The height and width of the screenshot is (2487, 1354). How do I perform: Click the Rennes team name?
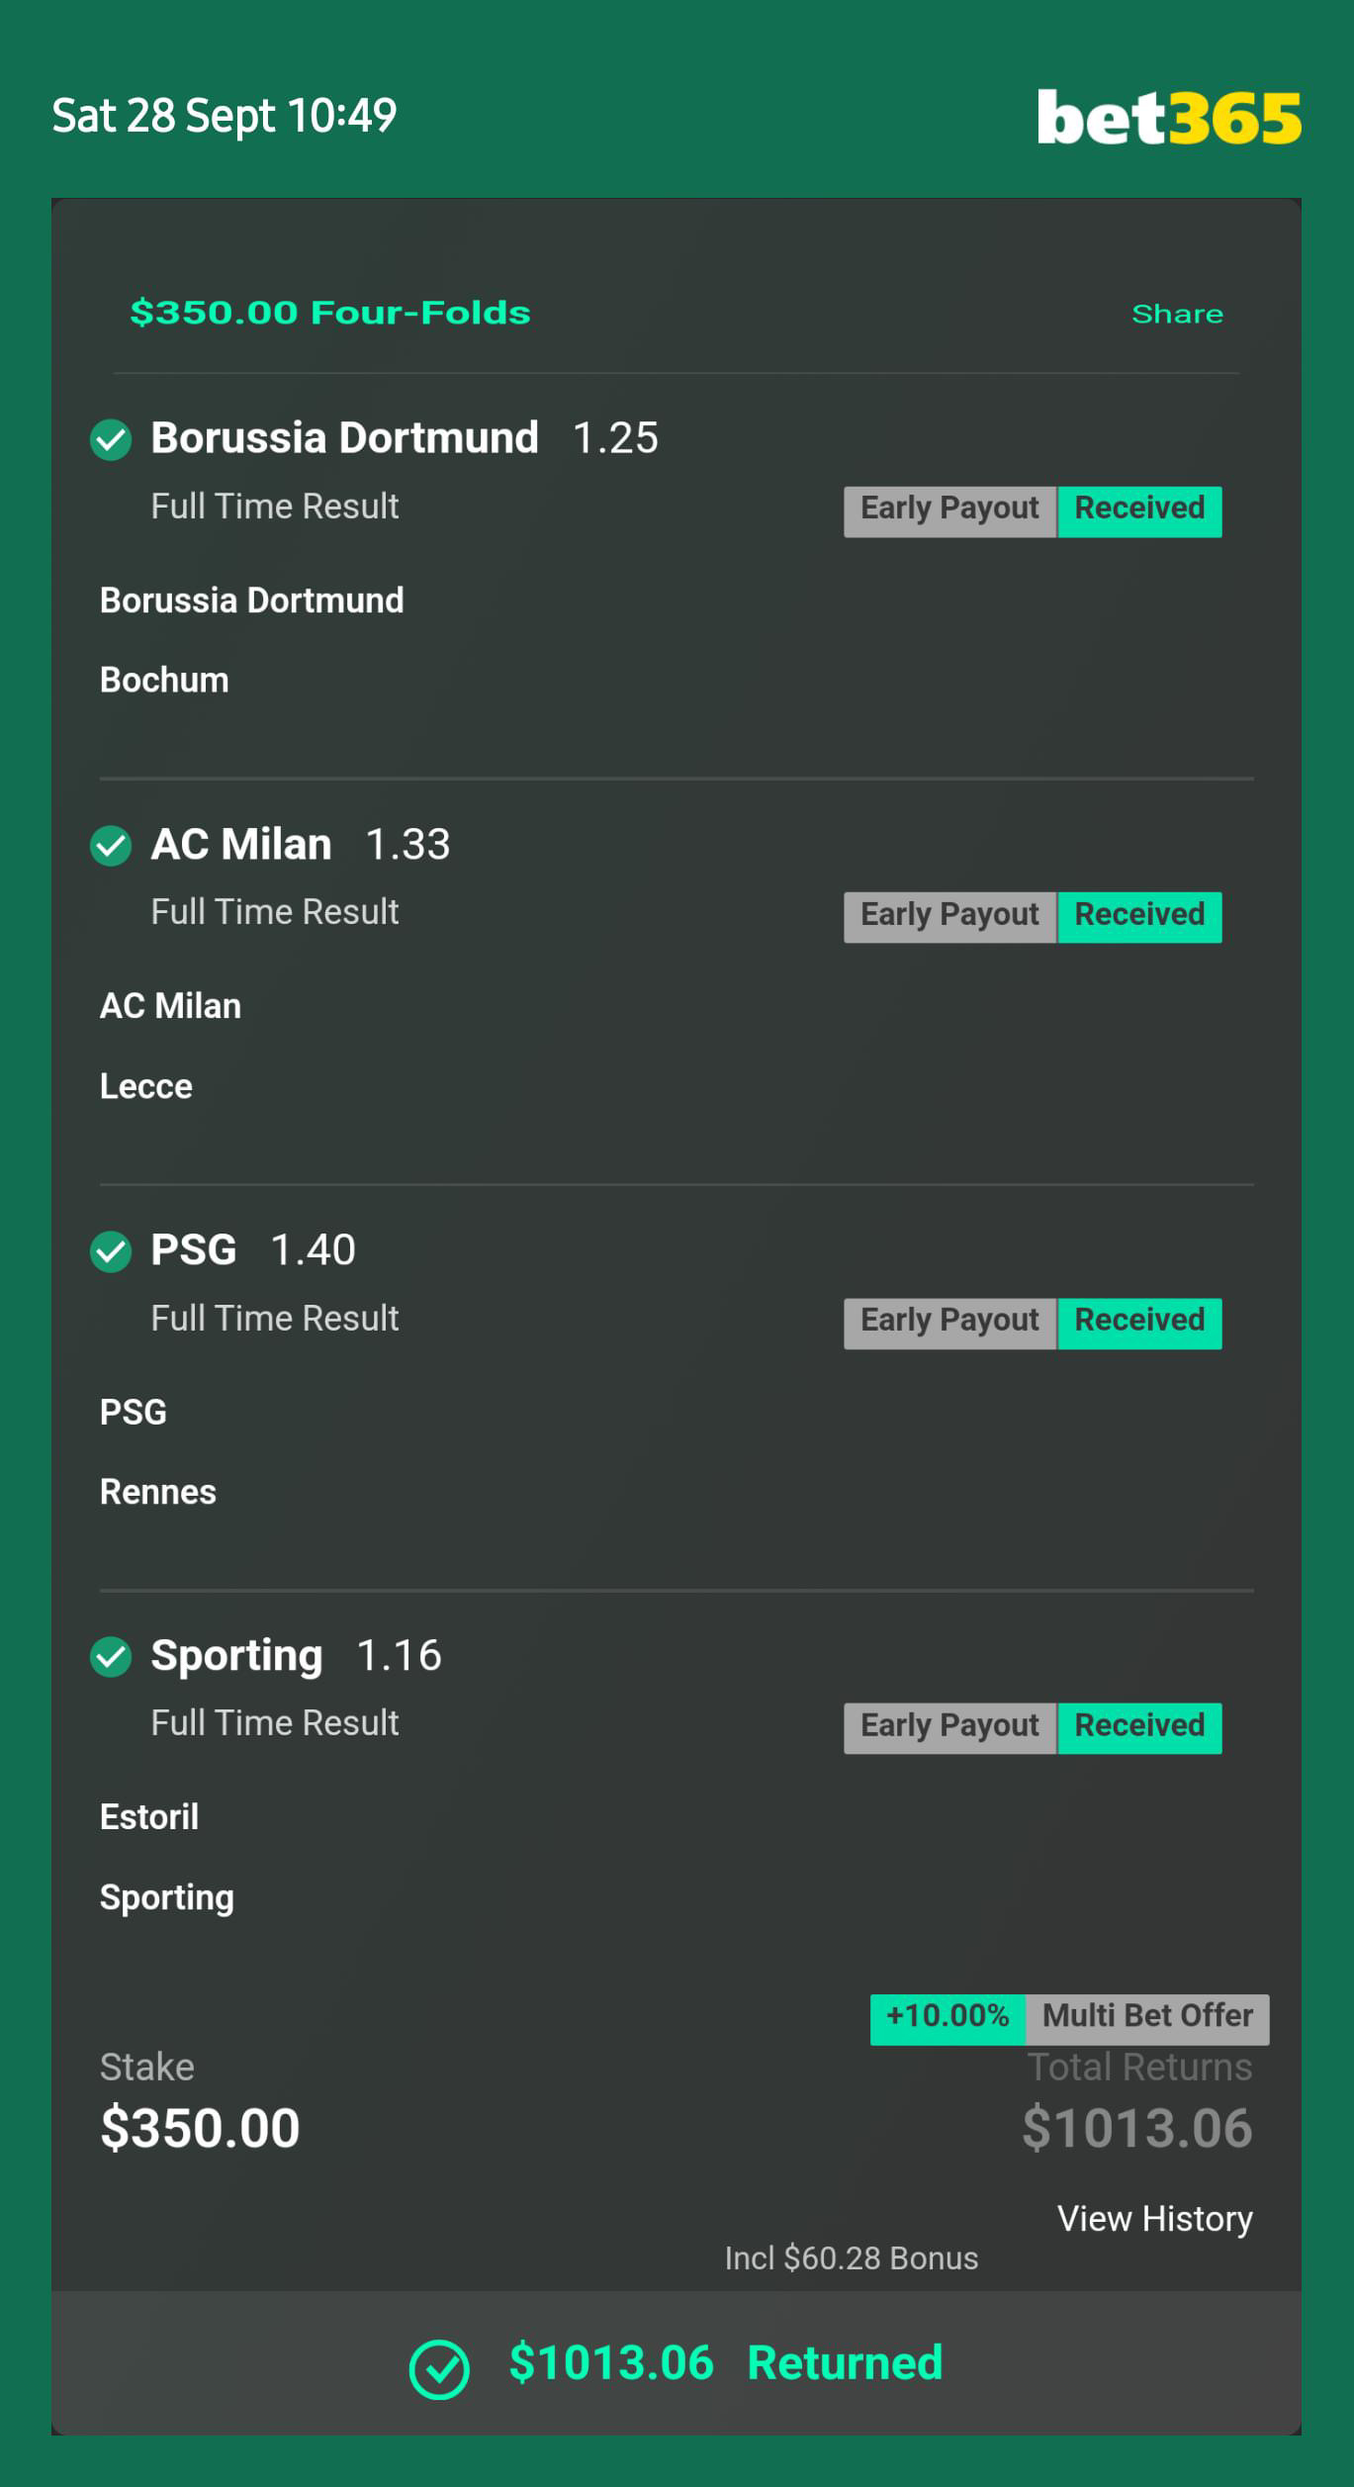pos(158,1492)
